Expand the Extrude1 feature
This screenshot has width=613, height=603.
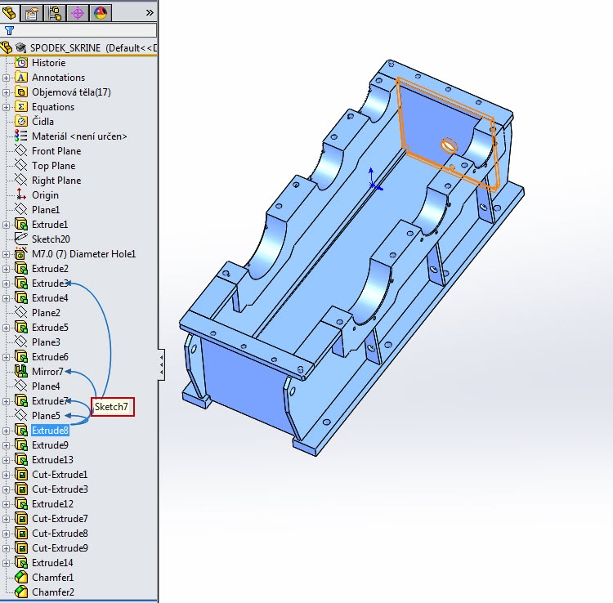(6, 225)
